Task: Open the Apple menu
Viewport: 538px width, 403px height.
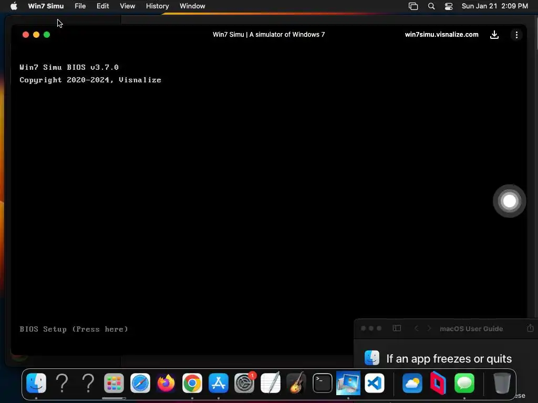Action: pos(14,6)
